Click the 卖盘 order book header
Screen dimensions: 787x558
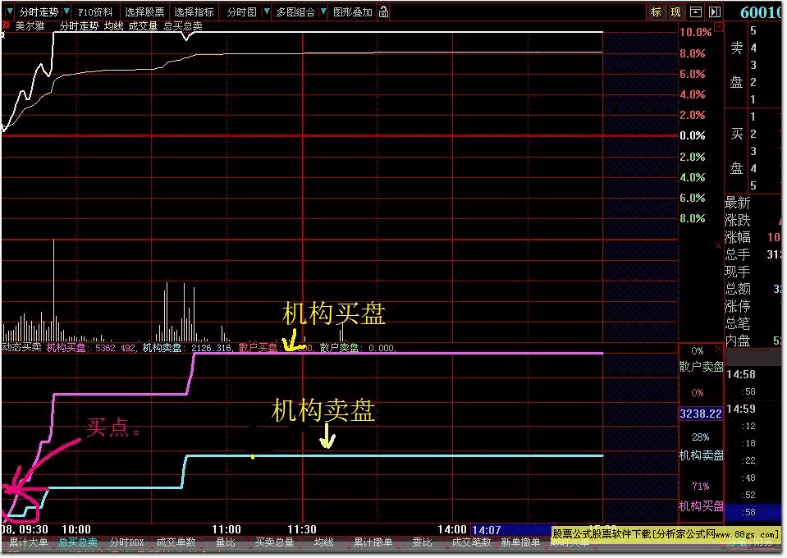736,65
